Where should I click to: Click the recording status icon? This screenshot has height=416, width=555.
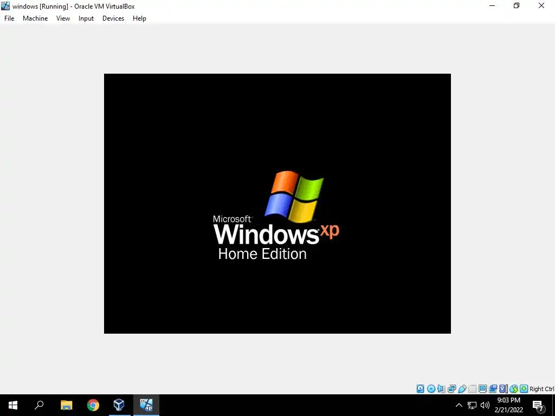(493, 389)
